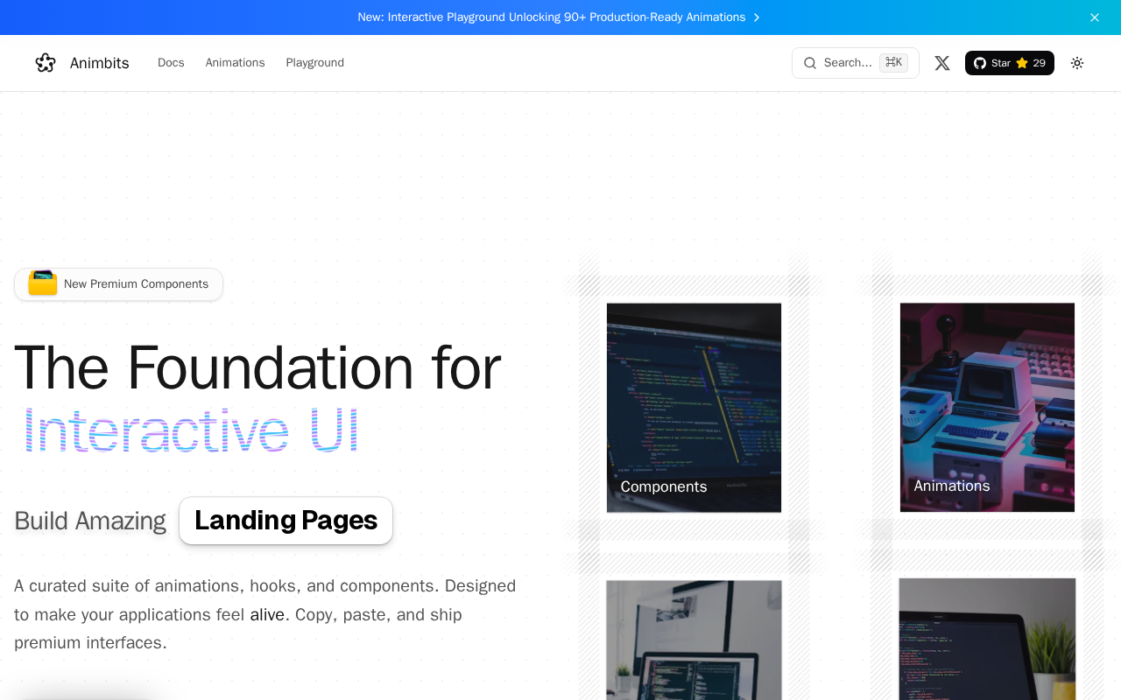This screenshot has width=1121, height=700.
Task: Toggle the light/dark theme sun icon
Action: click(x=1077, y=63)
